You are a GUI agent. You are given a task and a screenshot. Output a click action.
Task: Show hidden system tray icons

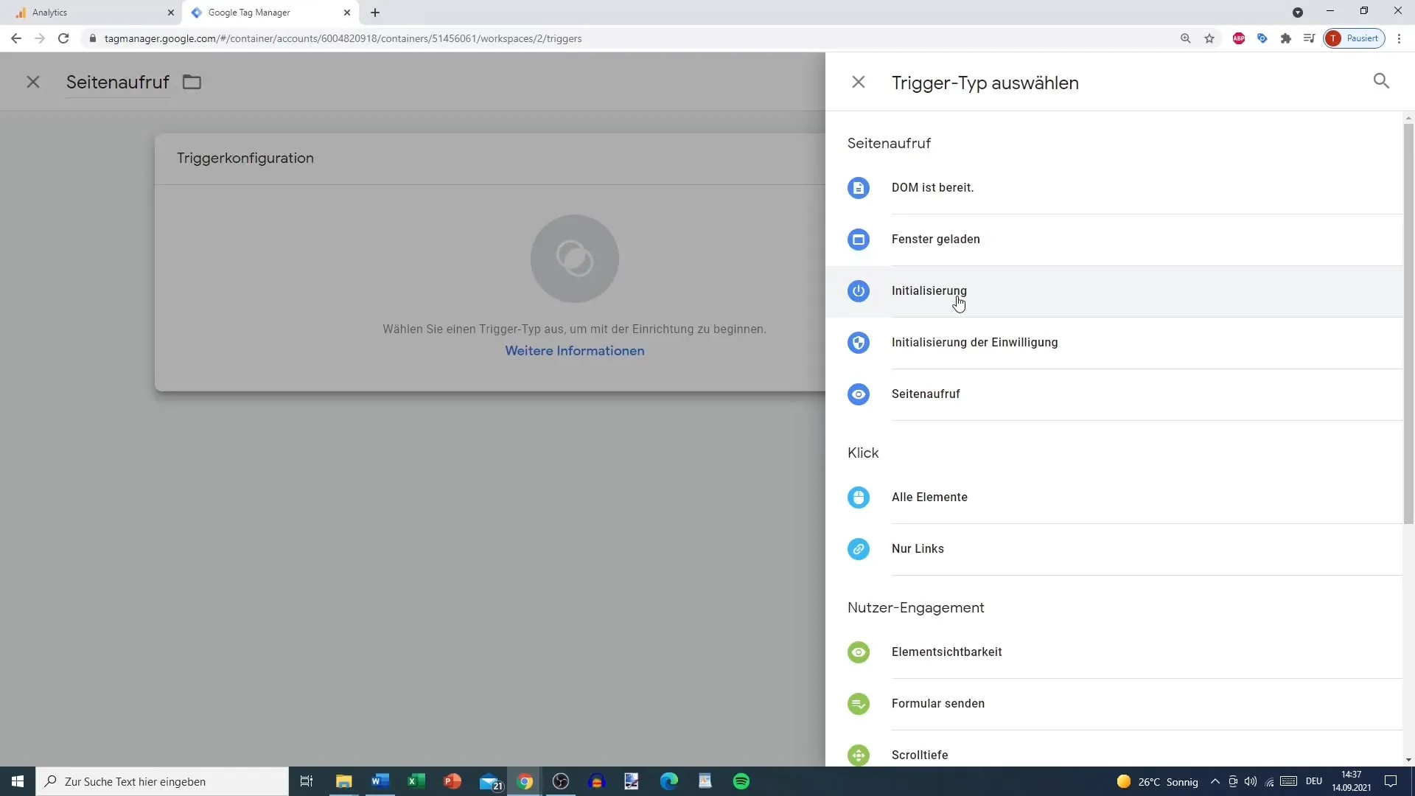coord(1215,781)
